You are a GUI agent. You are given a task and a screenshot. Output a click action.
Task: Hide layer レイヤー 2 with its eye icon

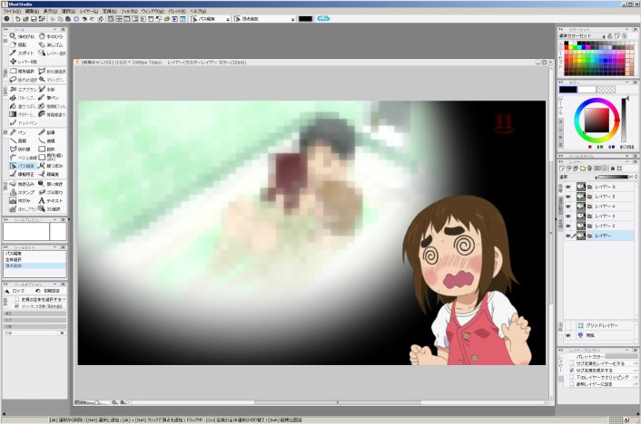567,226
